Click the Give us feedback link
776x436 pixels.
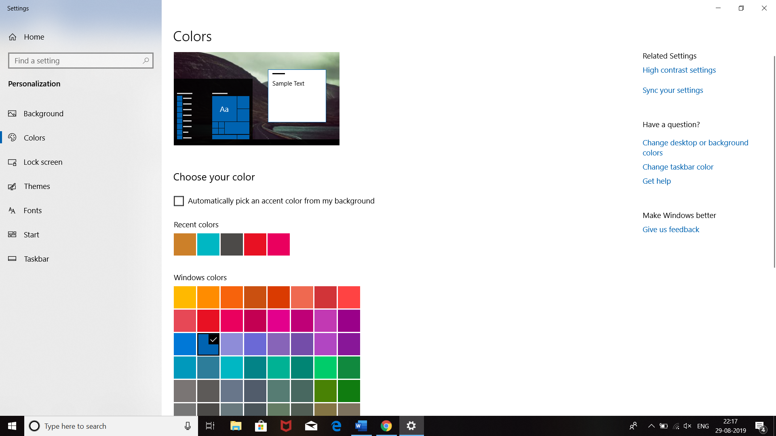point(671,229)
